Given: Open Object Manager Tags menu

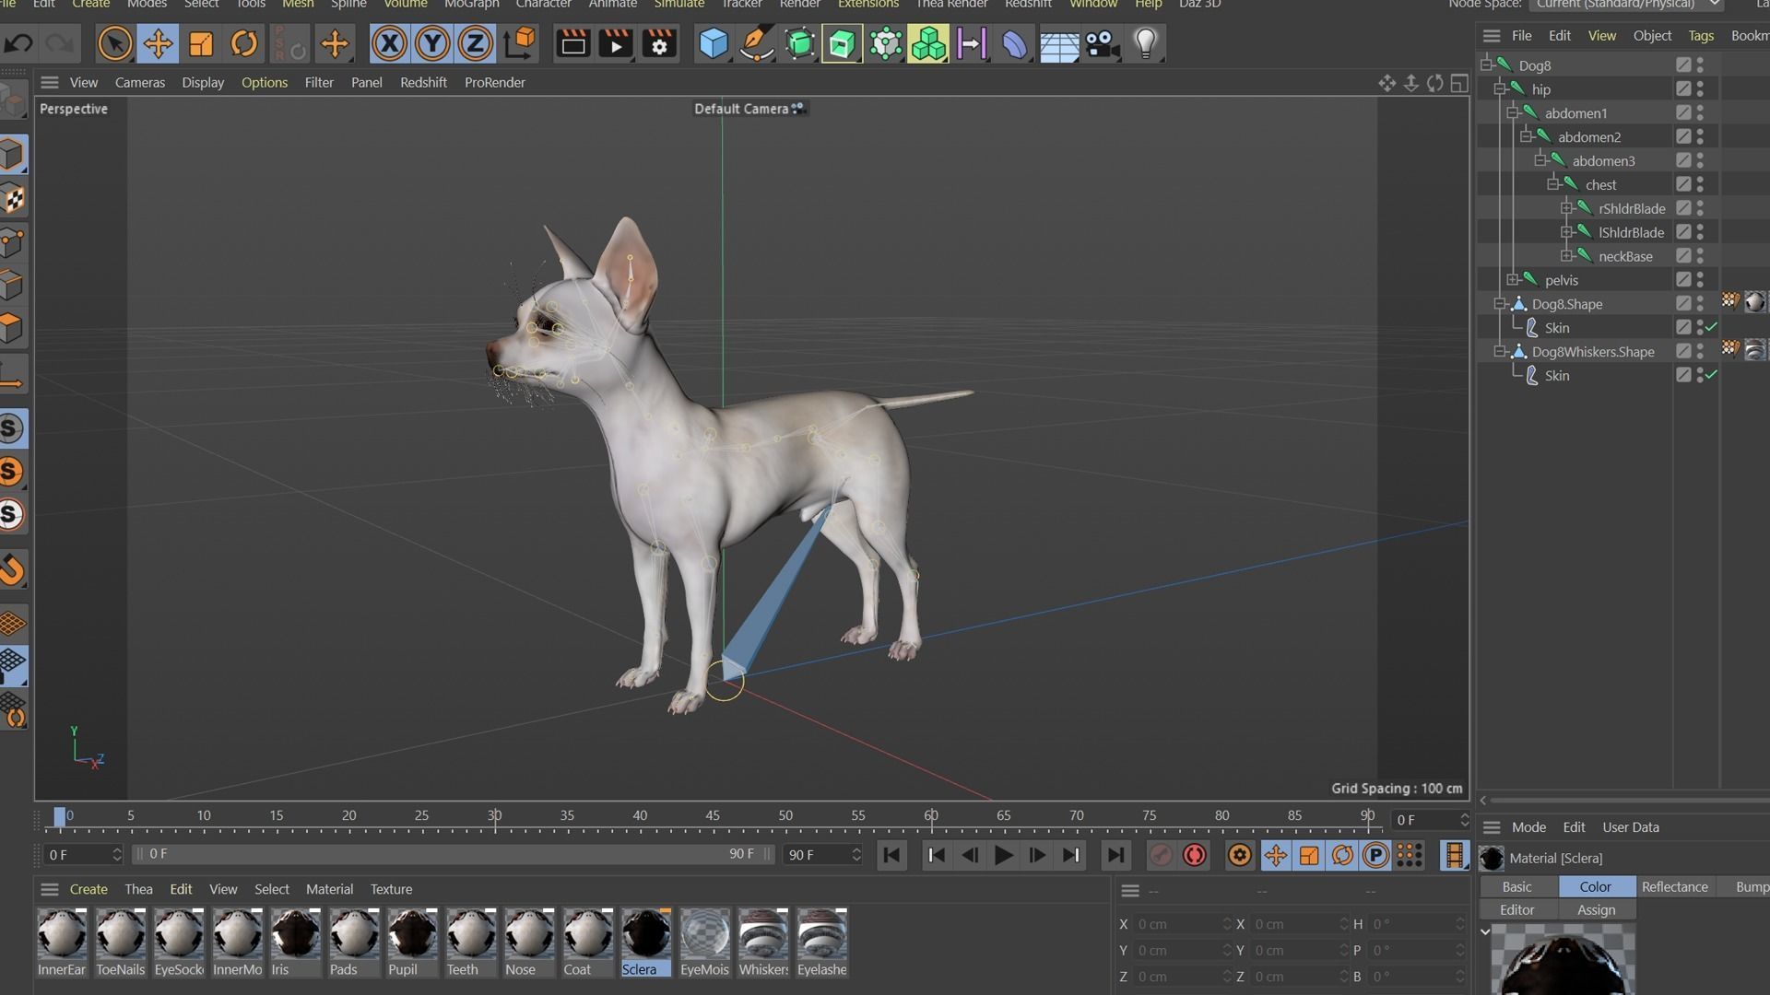Looking at the screenshot, I should tap(1701, 35).
